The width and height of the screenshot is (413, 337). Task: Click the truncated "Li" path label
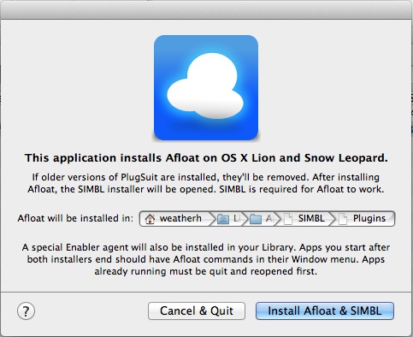point(237,218)
